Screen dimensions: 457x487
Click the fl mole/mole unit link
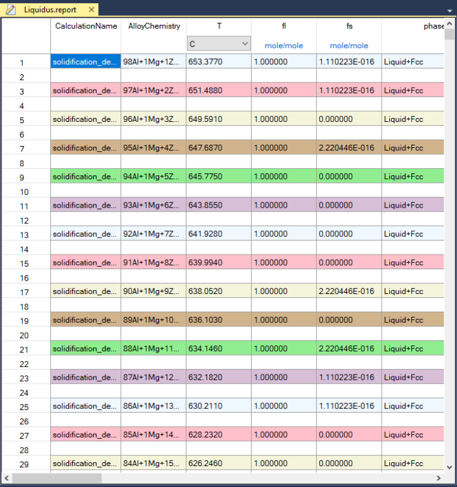point(284,46)
